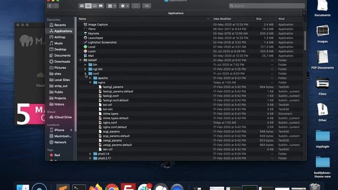Expand the cgi-bin folder
This screenshot has width=338, height=190.
click(86, 69)
